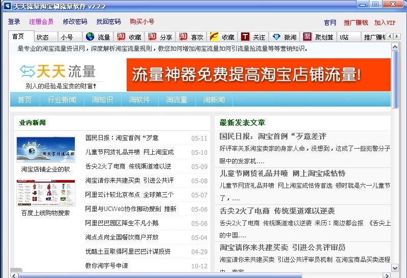Click the yellow icon beside the second 收藏
The height and width of the screenshot is (278, 407).
[214, 37]
